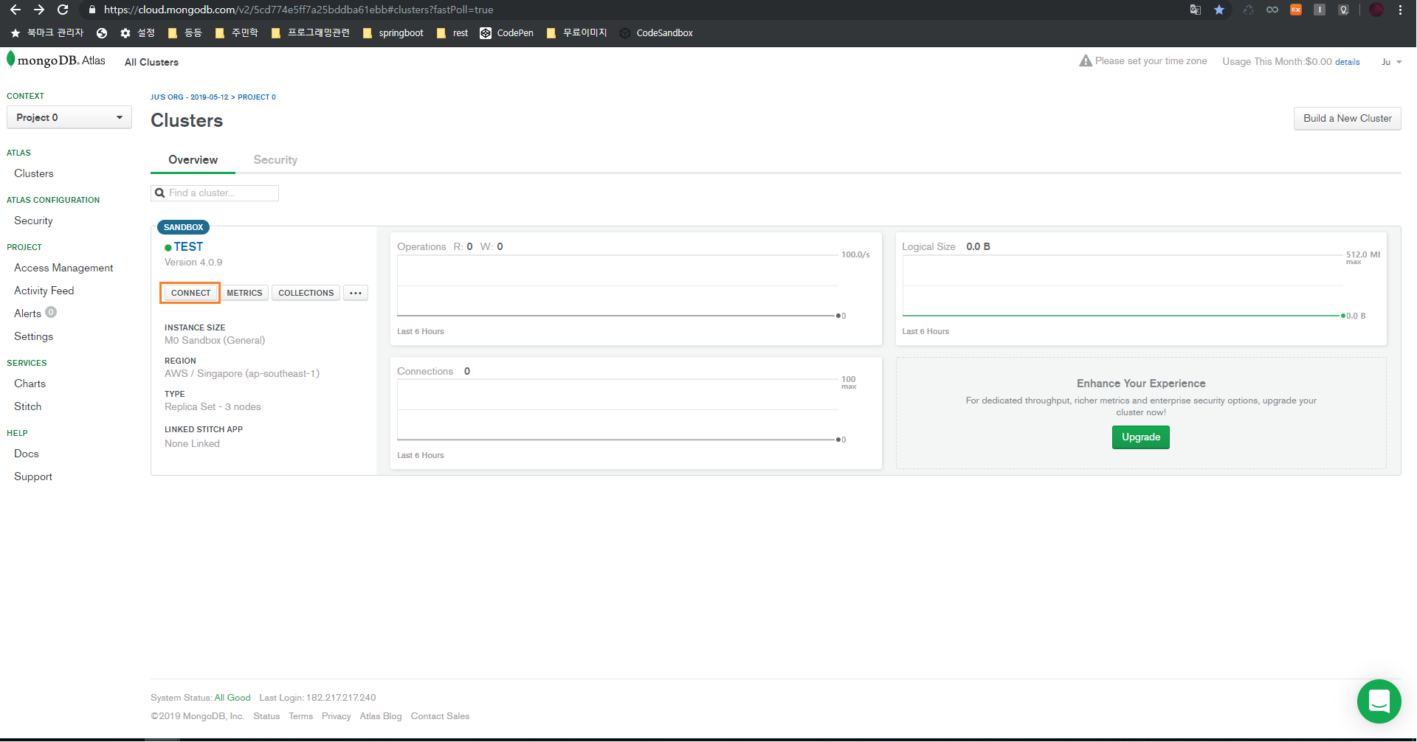Click the COLLECTIONS button

click(x=306, y=293)
